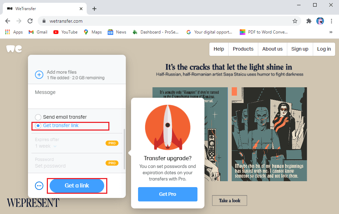Screen dimensions: 339x214
Task: Show hidden bookmarks using the double chevron
Action: click(331, 32)
